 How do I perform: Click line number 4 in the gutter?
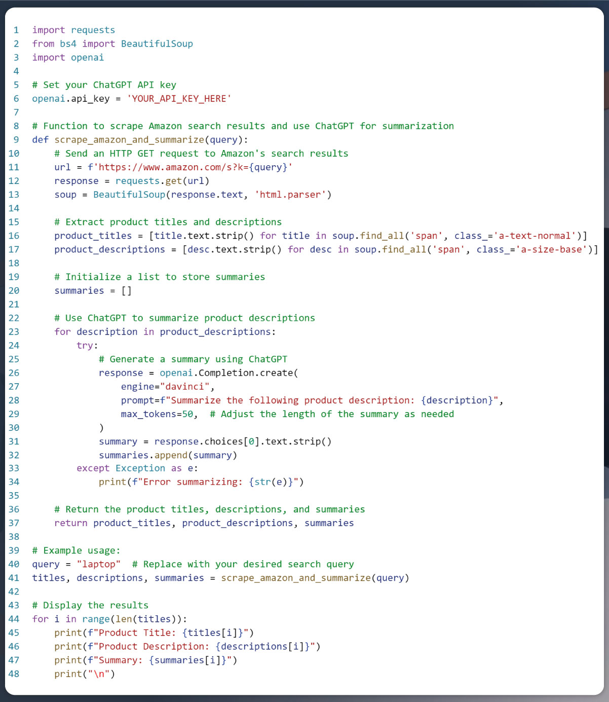point(16,71)
